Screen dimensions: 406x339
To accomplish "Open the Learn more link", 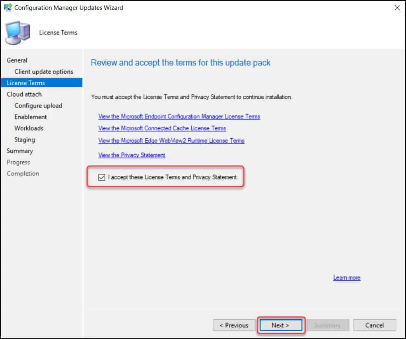I will tap(347, 278).
